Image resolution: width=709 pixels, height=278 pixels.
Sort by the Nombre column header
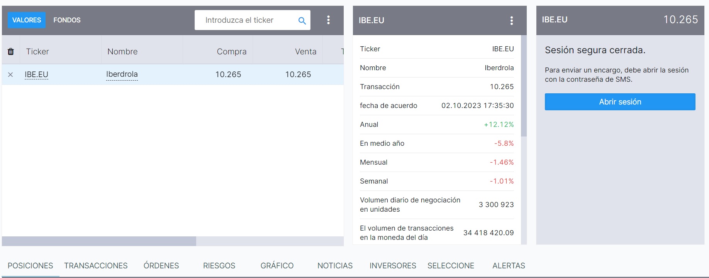(122, 52)
